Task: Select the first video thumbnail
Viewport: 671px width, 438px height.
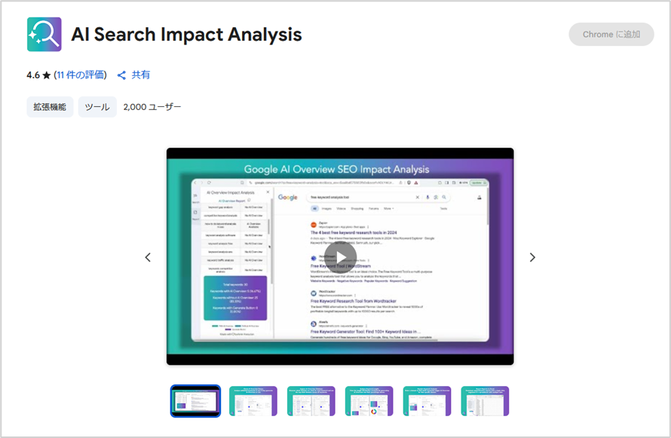Action: (195, 401)
